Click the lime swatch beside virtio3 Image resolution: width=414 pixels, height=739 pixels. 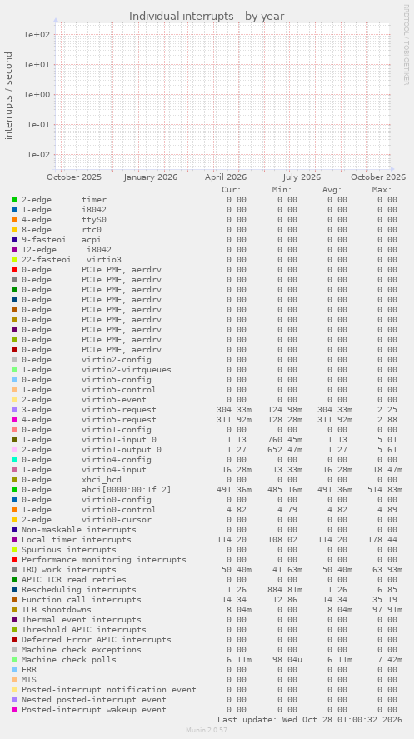(x=14, y=260)
